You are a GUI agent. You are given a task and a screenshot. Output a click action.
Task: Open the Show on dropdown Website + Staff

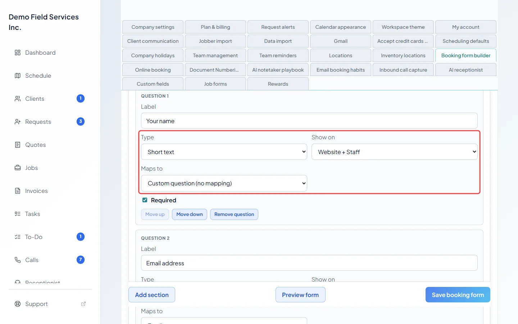(x=394, y=152)
